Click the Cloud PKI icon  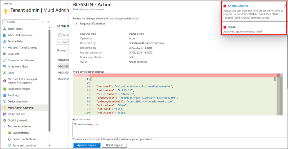5,54
